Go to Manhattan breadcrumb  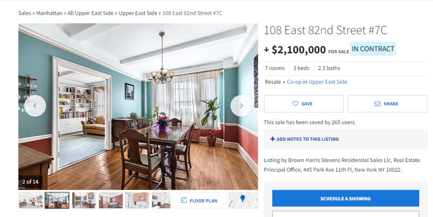pos(49,13)
